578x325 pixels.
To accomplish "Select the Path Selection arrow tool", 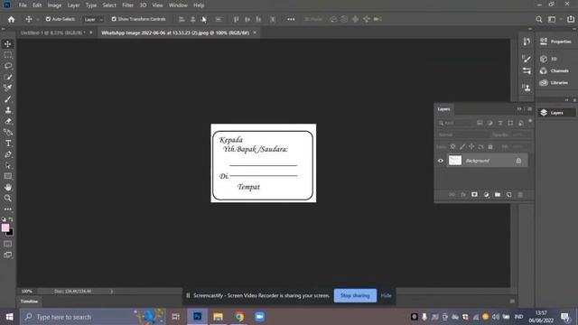I will click(8, 165).
